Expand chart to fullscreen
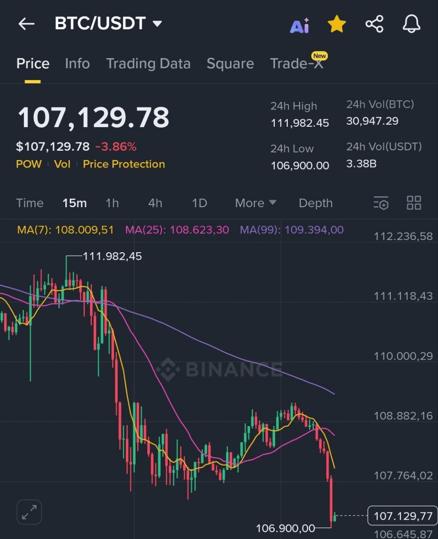 (29, 512)
